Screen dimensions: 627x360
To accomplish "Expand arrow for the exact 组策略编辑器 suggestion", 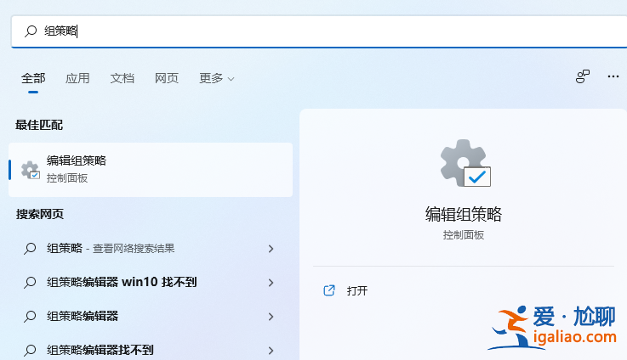I will click(x=271, y=317).
